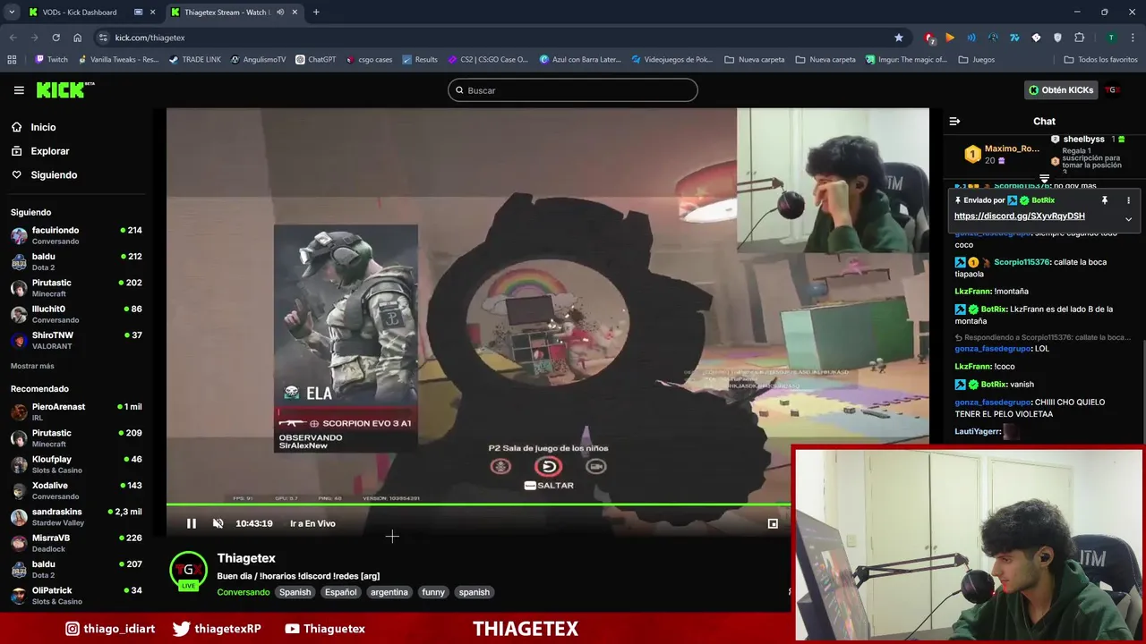Open the tab search dropdown
Screen dimensions: 1146x644
tap(11, 13)
